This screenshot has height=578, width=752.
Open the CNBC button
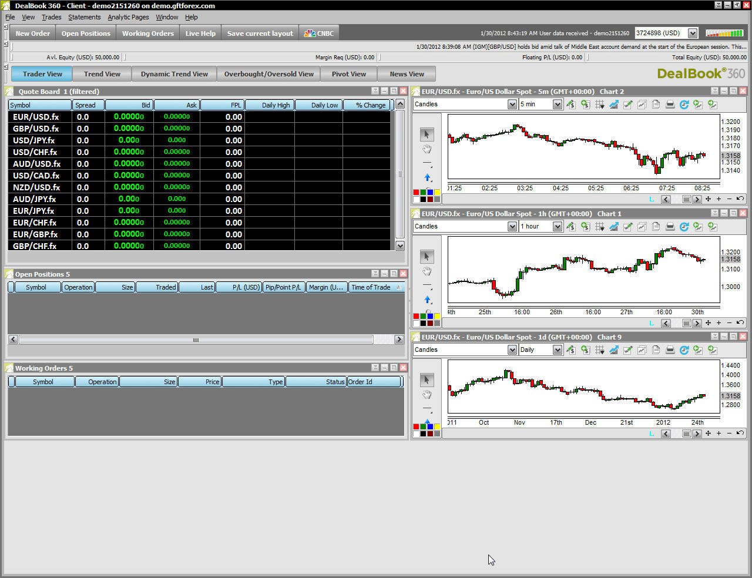click(319, 33)
